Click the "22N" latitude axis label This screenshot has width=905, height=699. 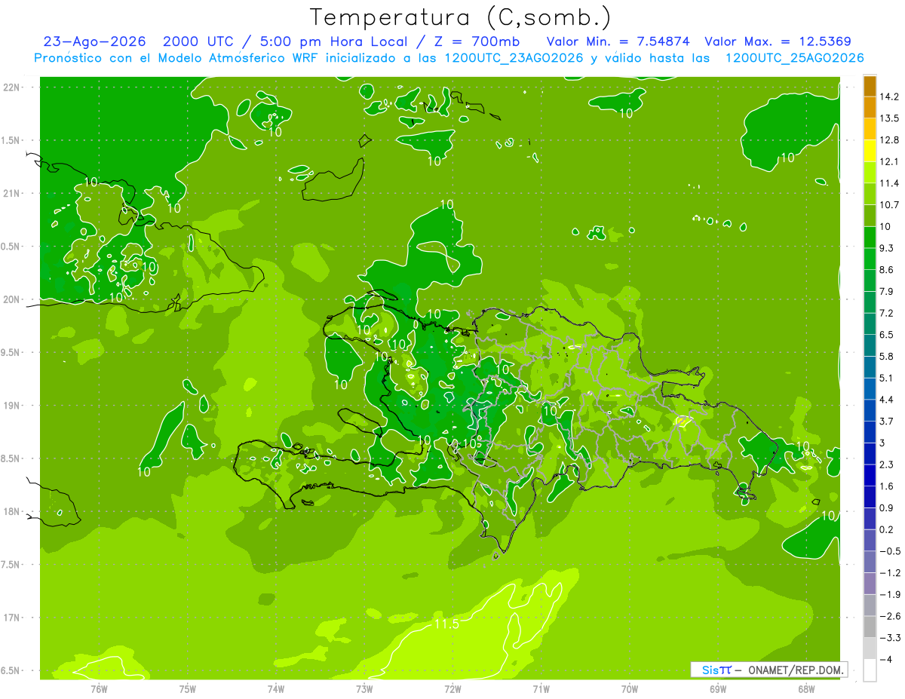click(13, 87)
